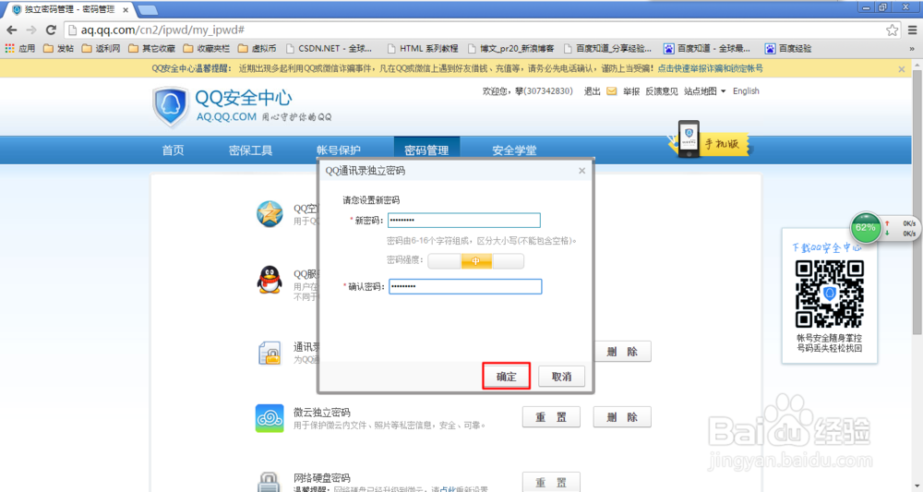Viewport: 923px width, 492px height.
Task: Bookmark page with the star icon
Action: (893, 30)
